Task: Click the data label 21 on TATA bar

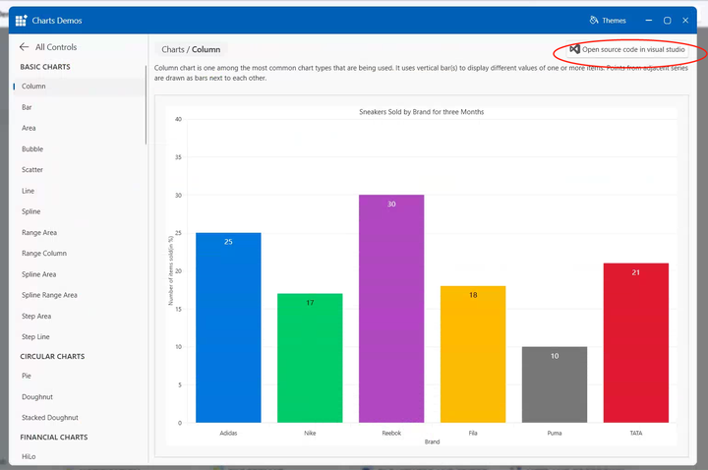Action: 636,272
